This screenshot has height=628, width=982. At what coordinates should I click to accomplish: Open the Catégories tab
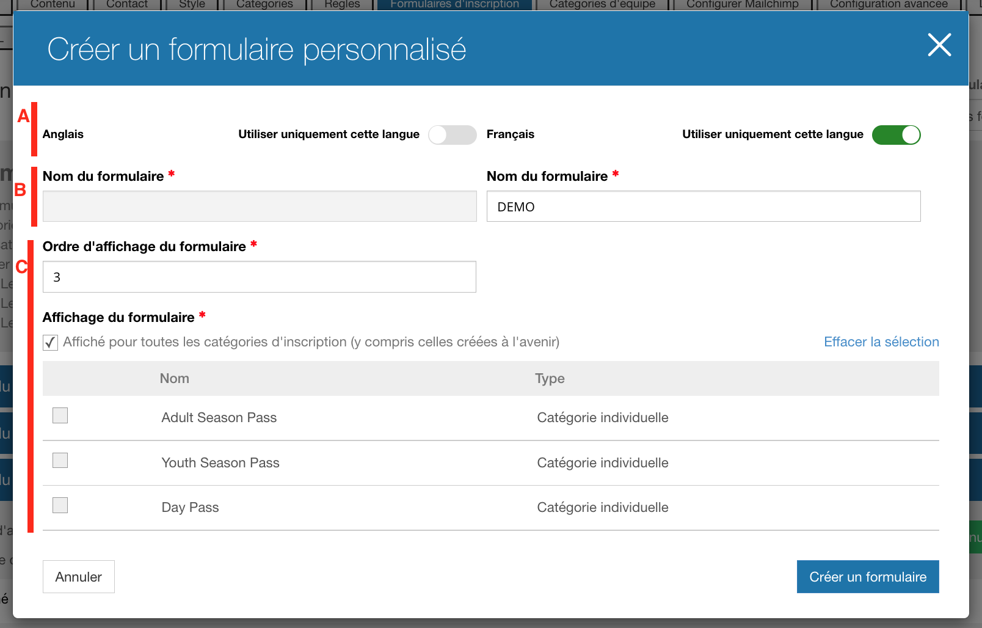264,4
